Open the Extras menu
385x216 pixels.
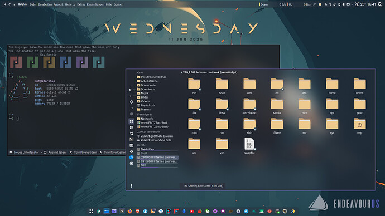[81, 4]
